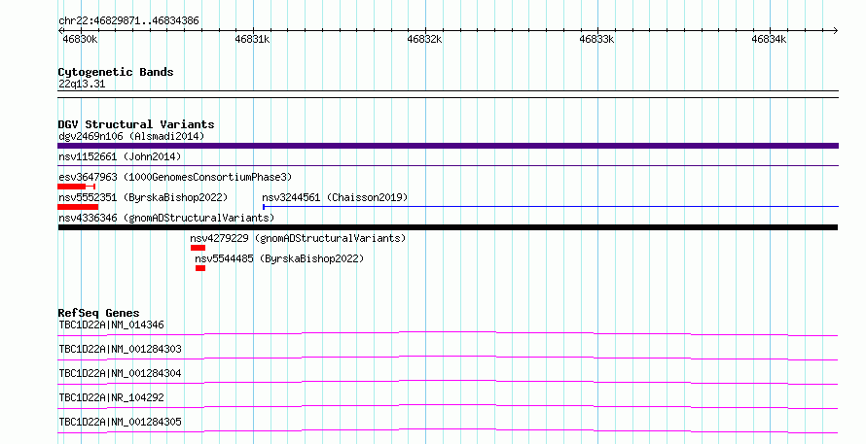The width and height of the screenshot is (866, 444).
Task: Select the RefSeq Genes track heading
Action: coord(99,313)
